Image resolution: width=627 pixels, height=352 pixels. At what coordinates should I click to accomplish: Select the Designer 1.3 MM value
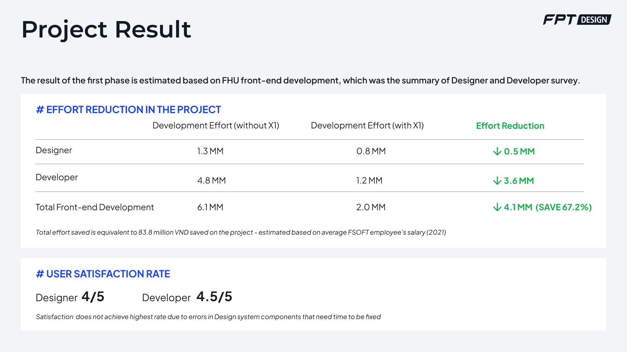[x=210, y=151]
